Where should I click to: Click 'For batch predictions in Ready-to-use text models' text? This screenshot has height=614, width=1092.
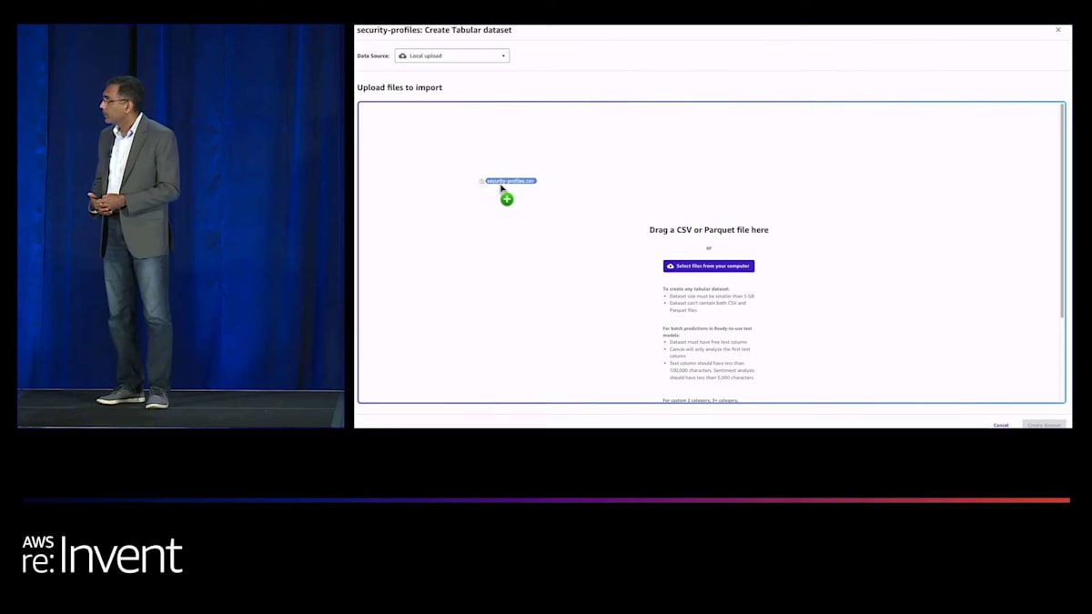pos(707,331)
